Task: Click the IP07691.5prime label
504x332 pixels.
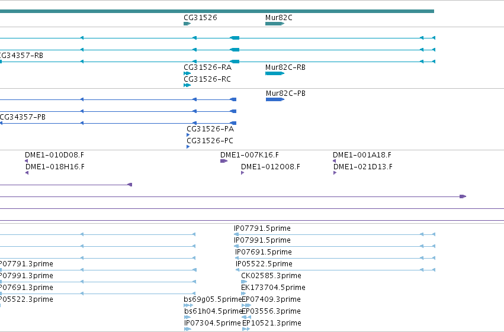Action: 264,252
